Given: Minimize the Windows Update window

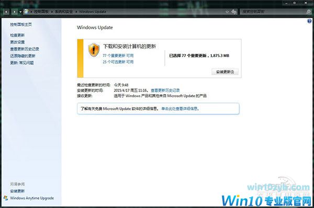Looking at the screenshot, I should (286, 3).
